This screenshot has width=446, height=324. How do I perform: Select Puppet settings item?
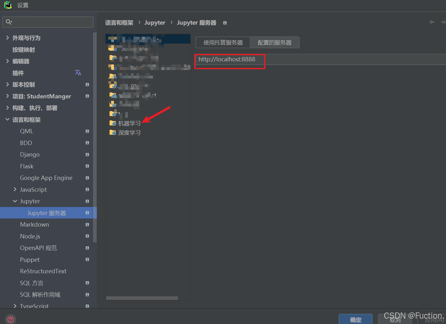point(30,260)
